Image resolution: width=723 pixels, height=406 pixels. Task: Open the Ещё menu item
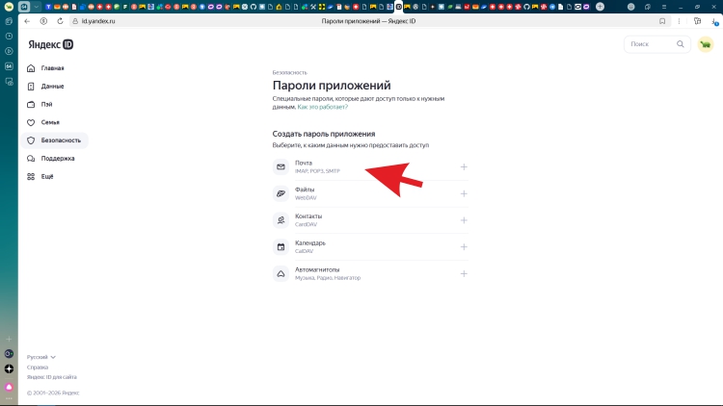[x=46, y=176]
